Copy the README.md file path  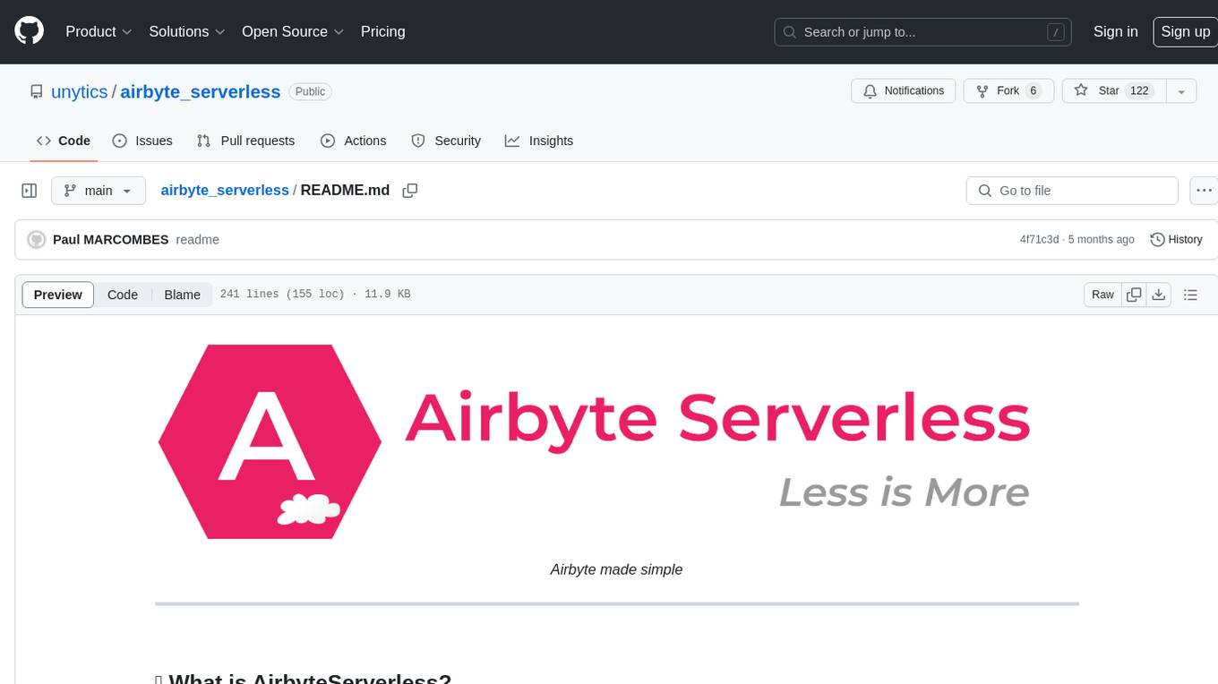[x=410, y=191]
